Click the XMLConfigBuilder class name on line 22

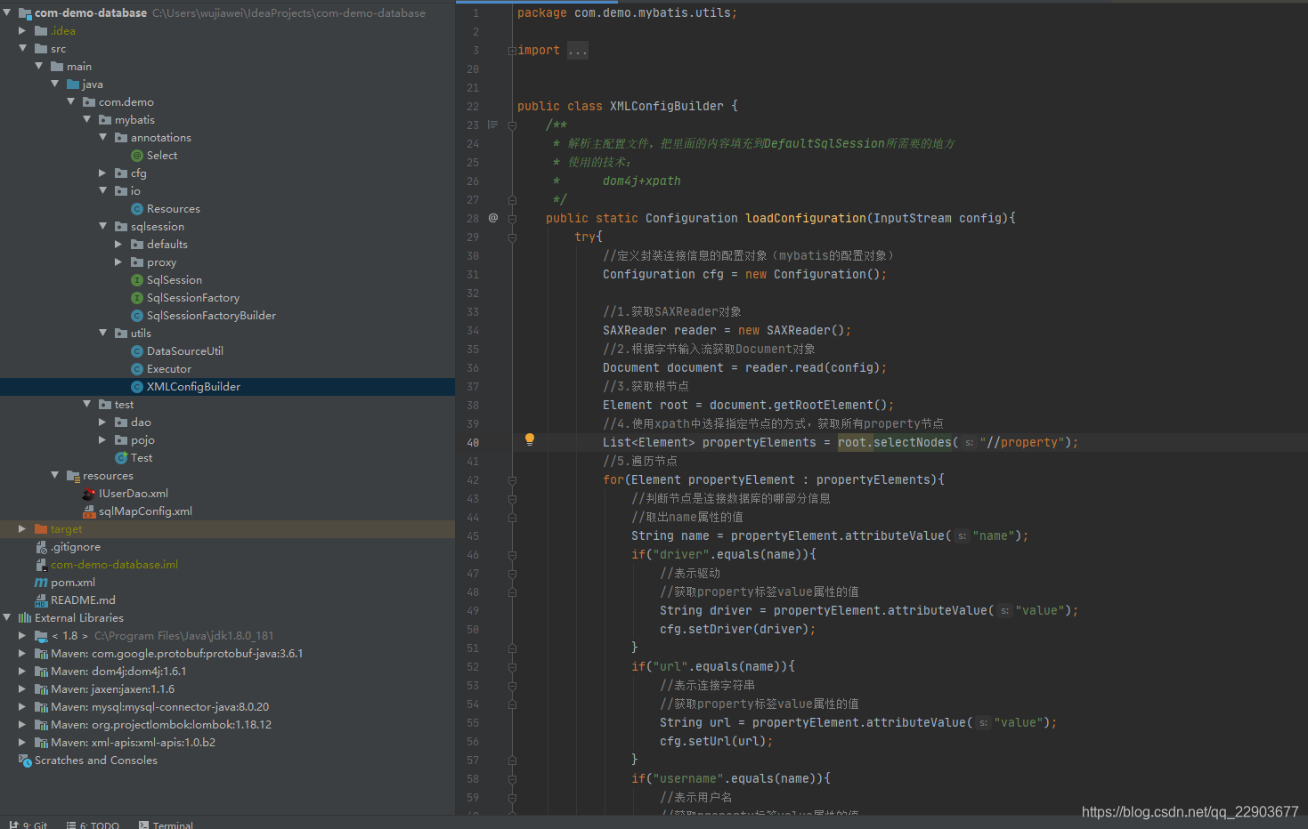pos(667,107)
